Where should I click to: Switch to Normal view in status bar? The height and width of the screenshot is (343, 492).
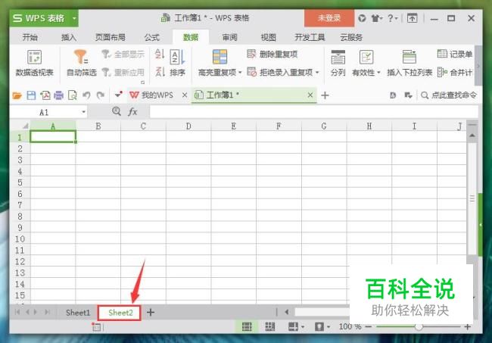click(x=247, y=326)
